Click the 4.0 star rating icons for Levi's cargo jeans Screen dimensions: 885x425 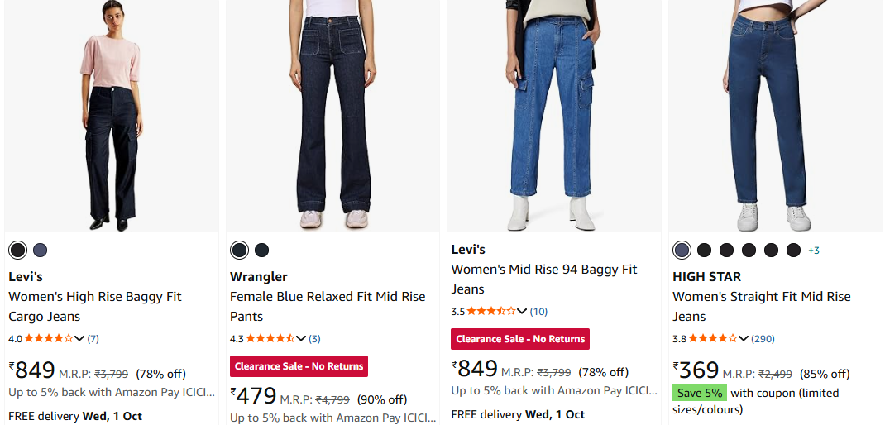click(x=49, y=338)
